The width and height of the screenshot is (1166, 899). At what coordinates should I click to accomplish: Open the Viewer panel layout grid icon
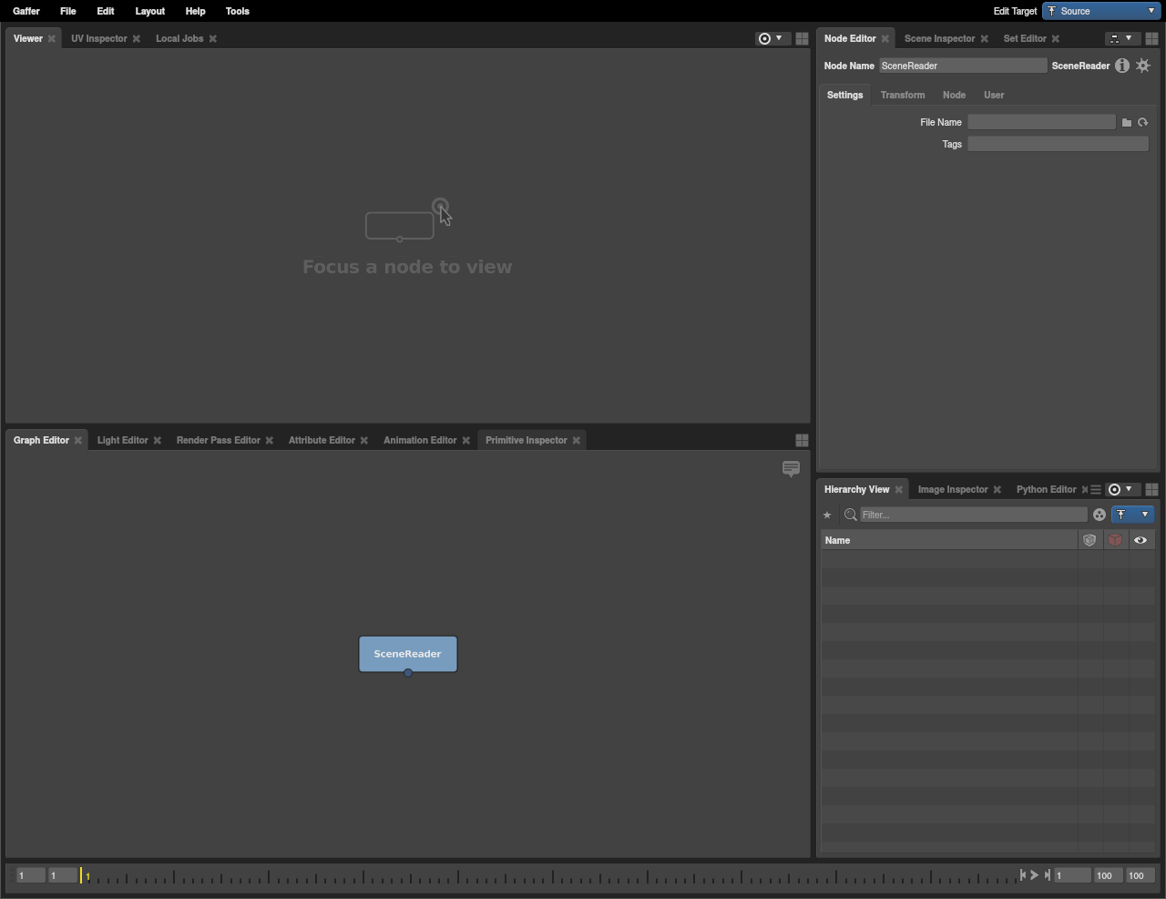(802, 38)
